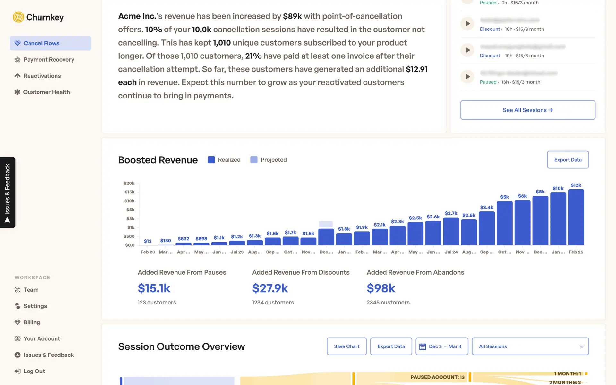Viewport: 616px width, 385px height.
Task: Click the Churnkey logo icon
Action: [x=18, y=17]
